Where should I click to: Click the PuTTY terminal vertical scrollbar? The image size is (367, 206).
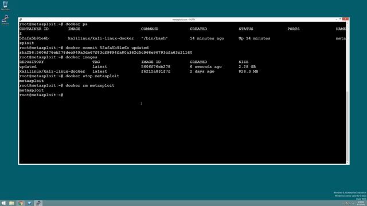click(x=348, y=93)
